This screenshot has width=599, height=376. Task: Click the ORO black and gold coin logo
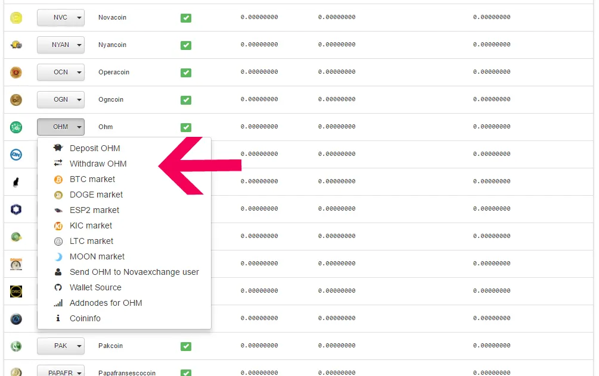(x=16, y=292)
